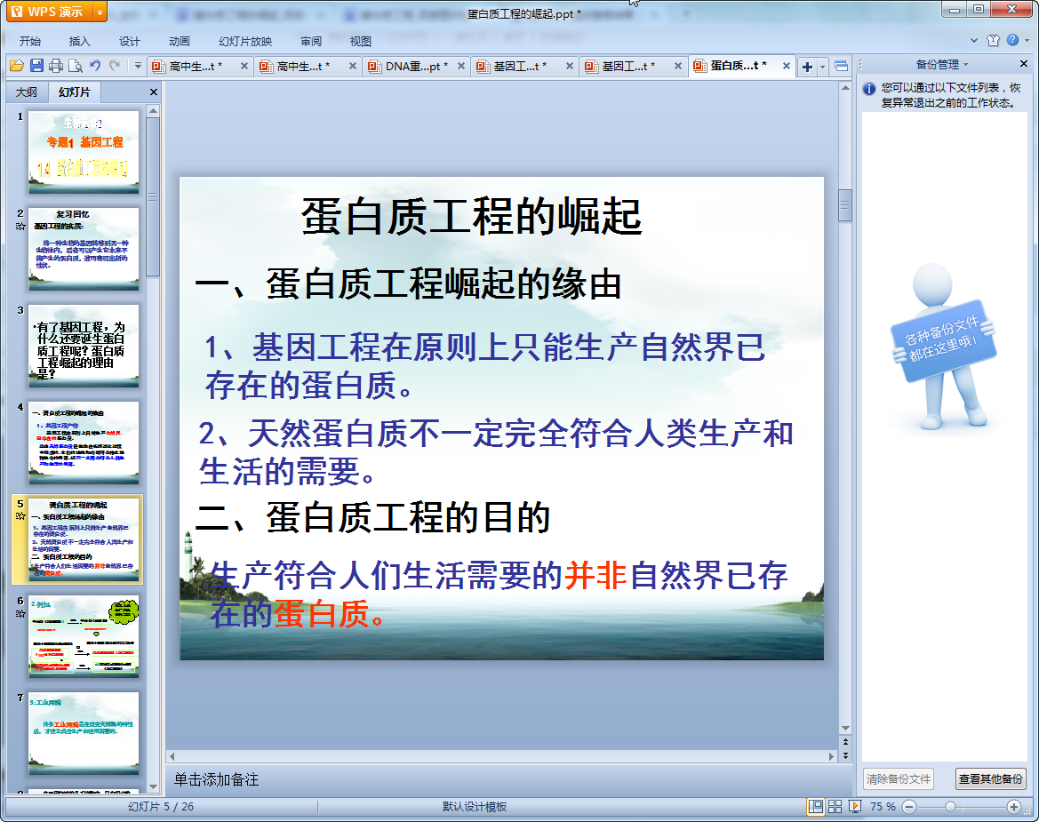
Task: Open Print Preview from the quick toolbar
Action: click(76, 66)
